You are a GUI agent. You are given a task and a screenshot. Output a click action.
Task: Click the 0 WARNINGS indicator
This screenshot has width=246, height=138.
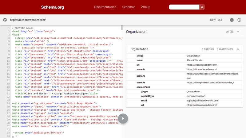coord(224,49)
